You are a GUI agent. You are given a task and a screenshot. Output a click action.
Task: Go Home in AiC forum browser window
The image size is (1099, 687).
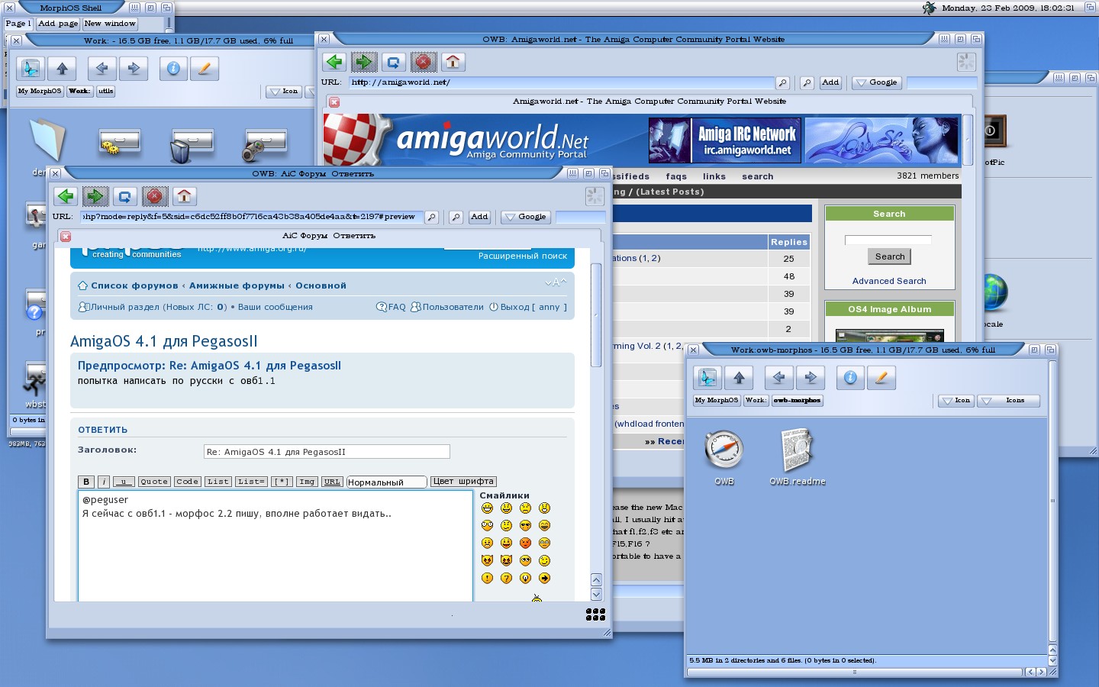pos(184,196)
